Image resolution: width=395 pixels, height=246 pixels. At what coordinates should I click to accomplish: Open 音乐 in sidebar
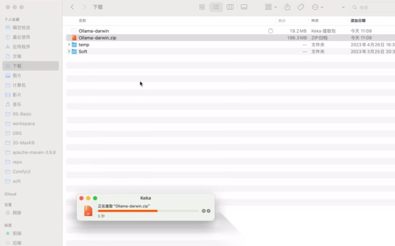31,104
